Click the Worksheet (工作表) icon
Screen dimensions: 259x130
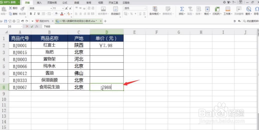[x=228, y=9]
